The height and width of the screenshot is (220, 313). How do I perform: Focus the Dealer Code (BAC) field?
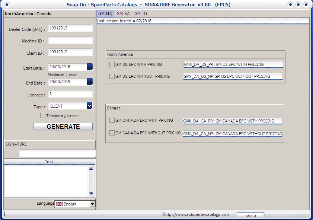click(70, 28)
